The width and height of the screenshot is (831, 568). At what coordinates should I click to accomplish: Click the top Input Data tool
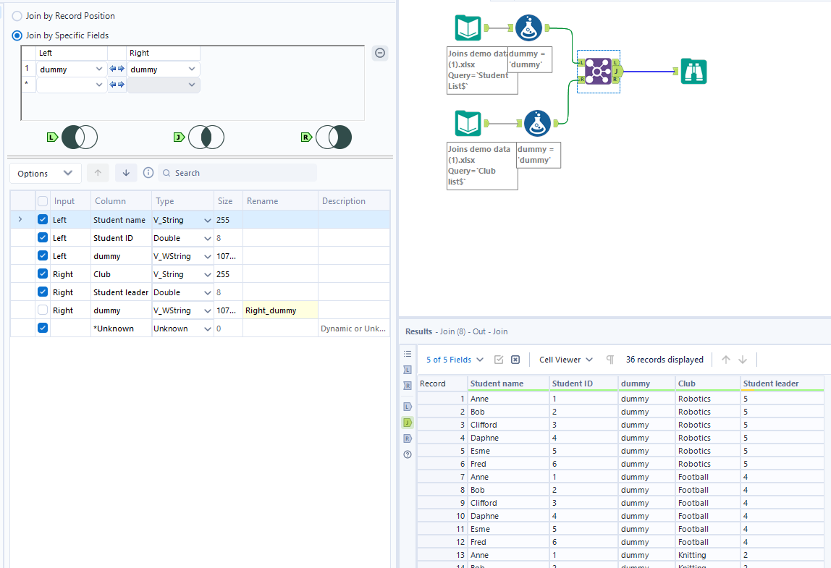click(468, 28)
